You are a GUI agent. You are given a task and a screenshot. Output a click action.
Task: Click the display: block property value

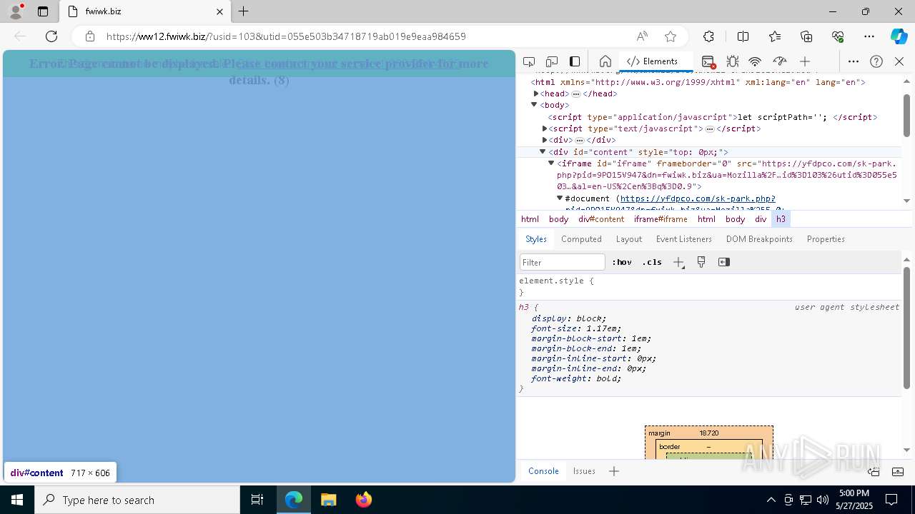(590, 318)
